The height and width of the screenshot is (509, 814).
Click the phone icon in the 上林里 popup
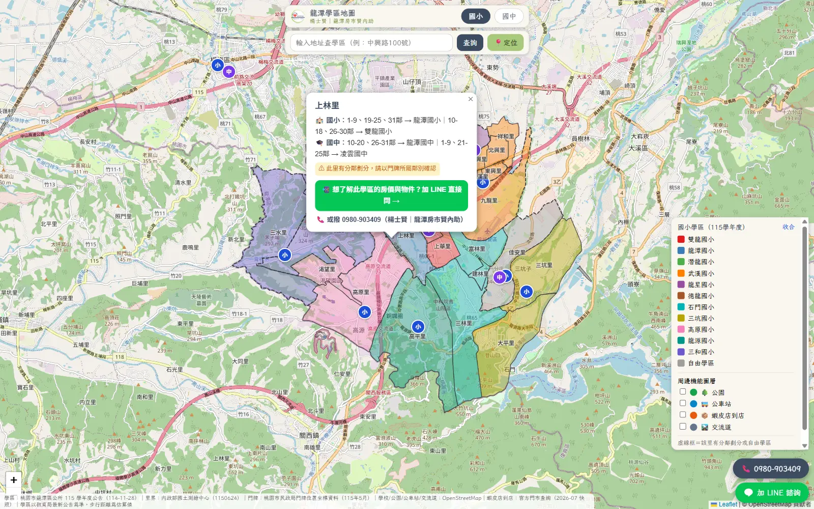coord(321,219)
